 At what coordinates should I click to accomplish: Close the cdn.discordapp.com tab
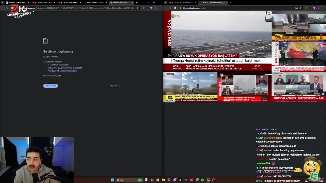coord(132,3)
